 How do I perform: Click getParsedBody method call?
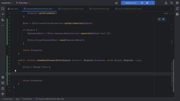coord(47,13)
